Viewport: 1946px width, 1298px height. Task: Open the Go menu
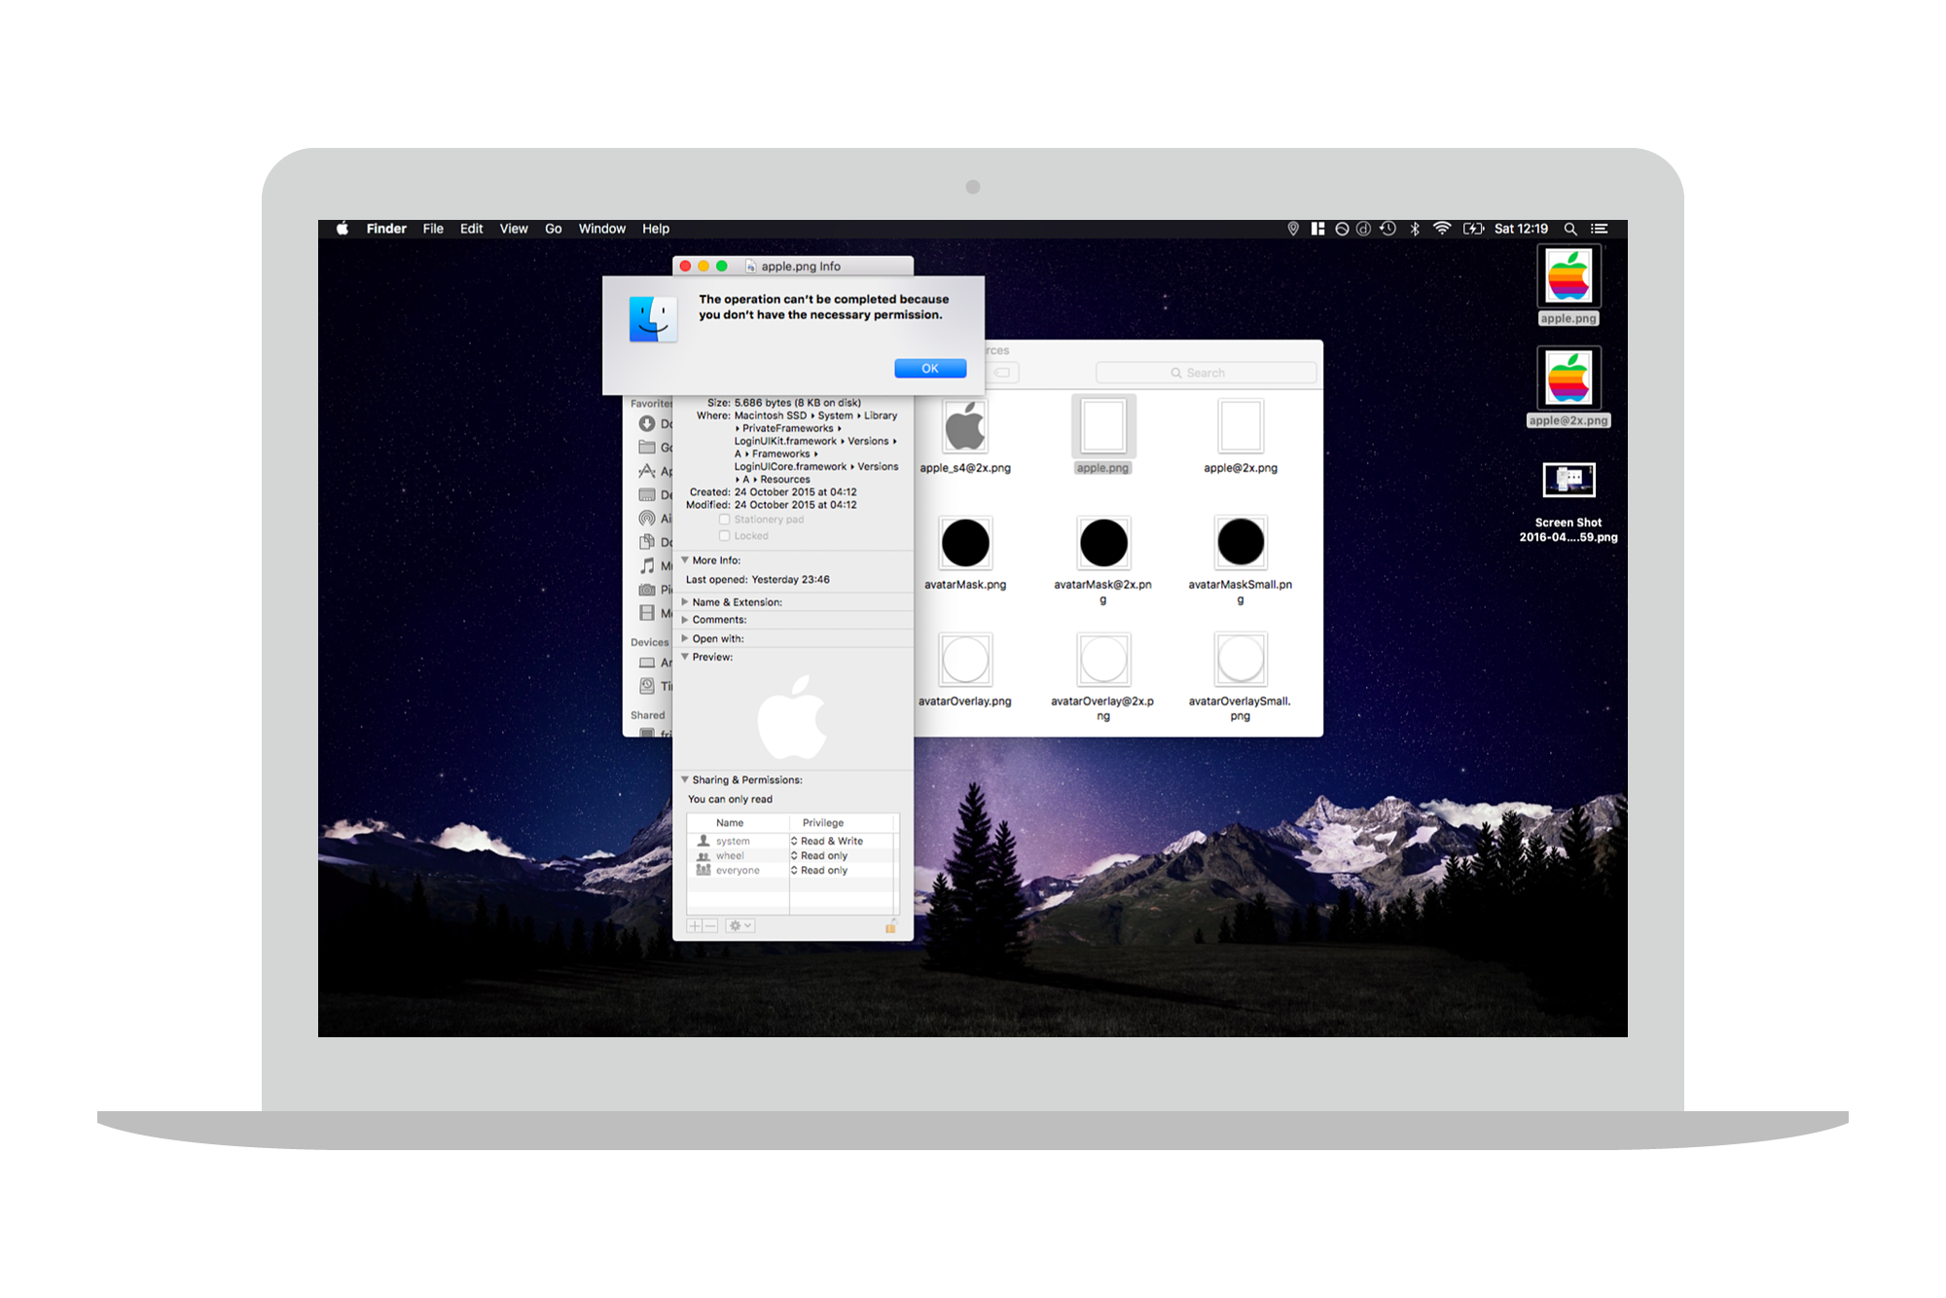pos(553,229)
